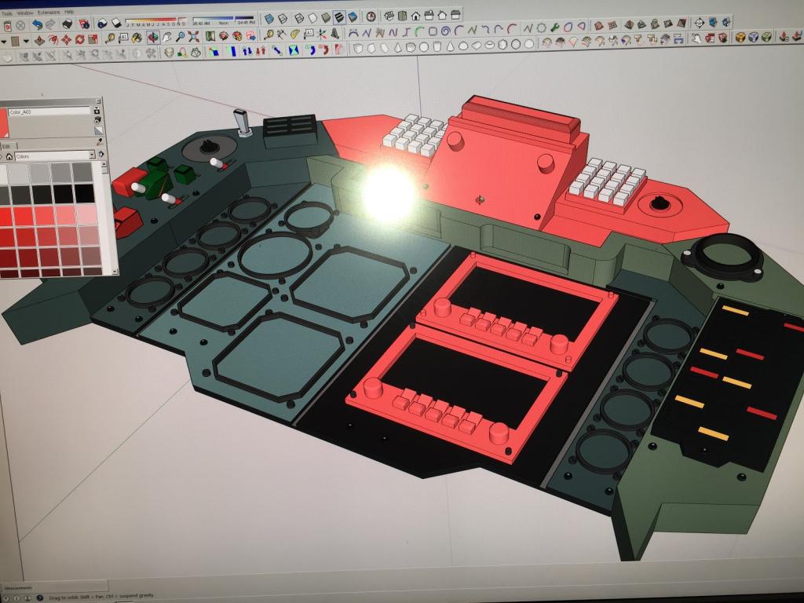804x603 pixels.
Task: Select the Orbit tool in the toolbar
Action: pos(152,38)
